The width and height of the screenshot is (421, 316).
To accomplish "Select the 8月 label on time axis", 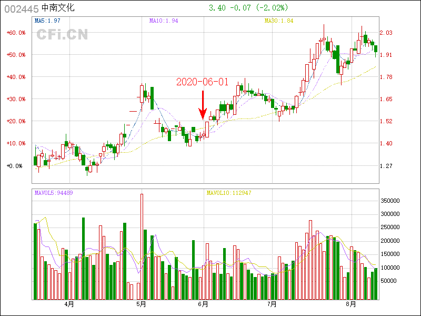I will coord(351,304).
